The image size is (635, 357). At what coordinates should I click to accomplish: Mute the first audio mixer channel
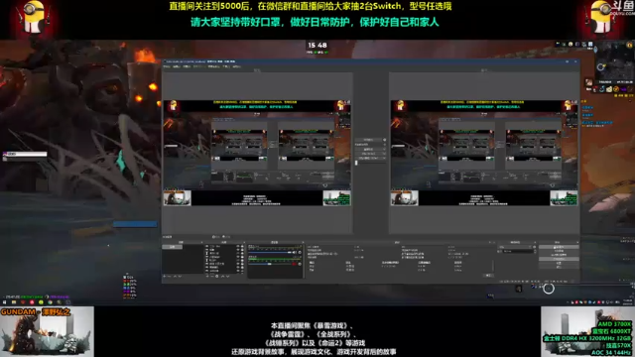tap(295, 252)
